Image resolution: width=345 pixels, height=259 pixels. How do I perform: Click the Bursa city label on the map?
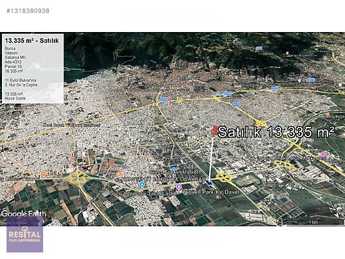coord(199,84)
